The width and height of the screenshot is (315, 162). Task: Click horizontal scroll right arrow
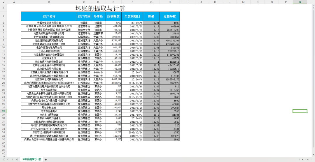308,159
